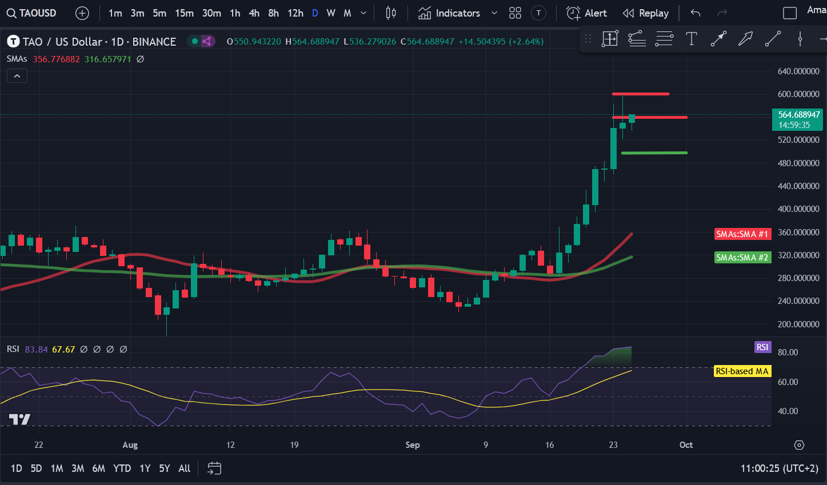Select the Text drawing tool
Viewport: 827px width, 485px height.
coord(692,39)
